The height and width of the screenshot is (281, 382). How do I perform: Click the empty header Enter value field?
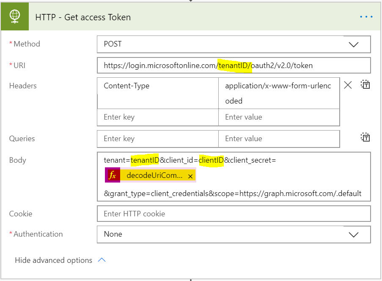coord(279,117)
